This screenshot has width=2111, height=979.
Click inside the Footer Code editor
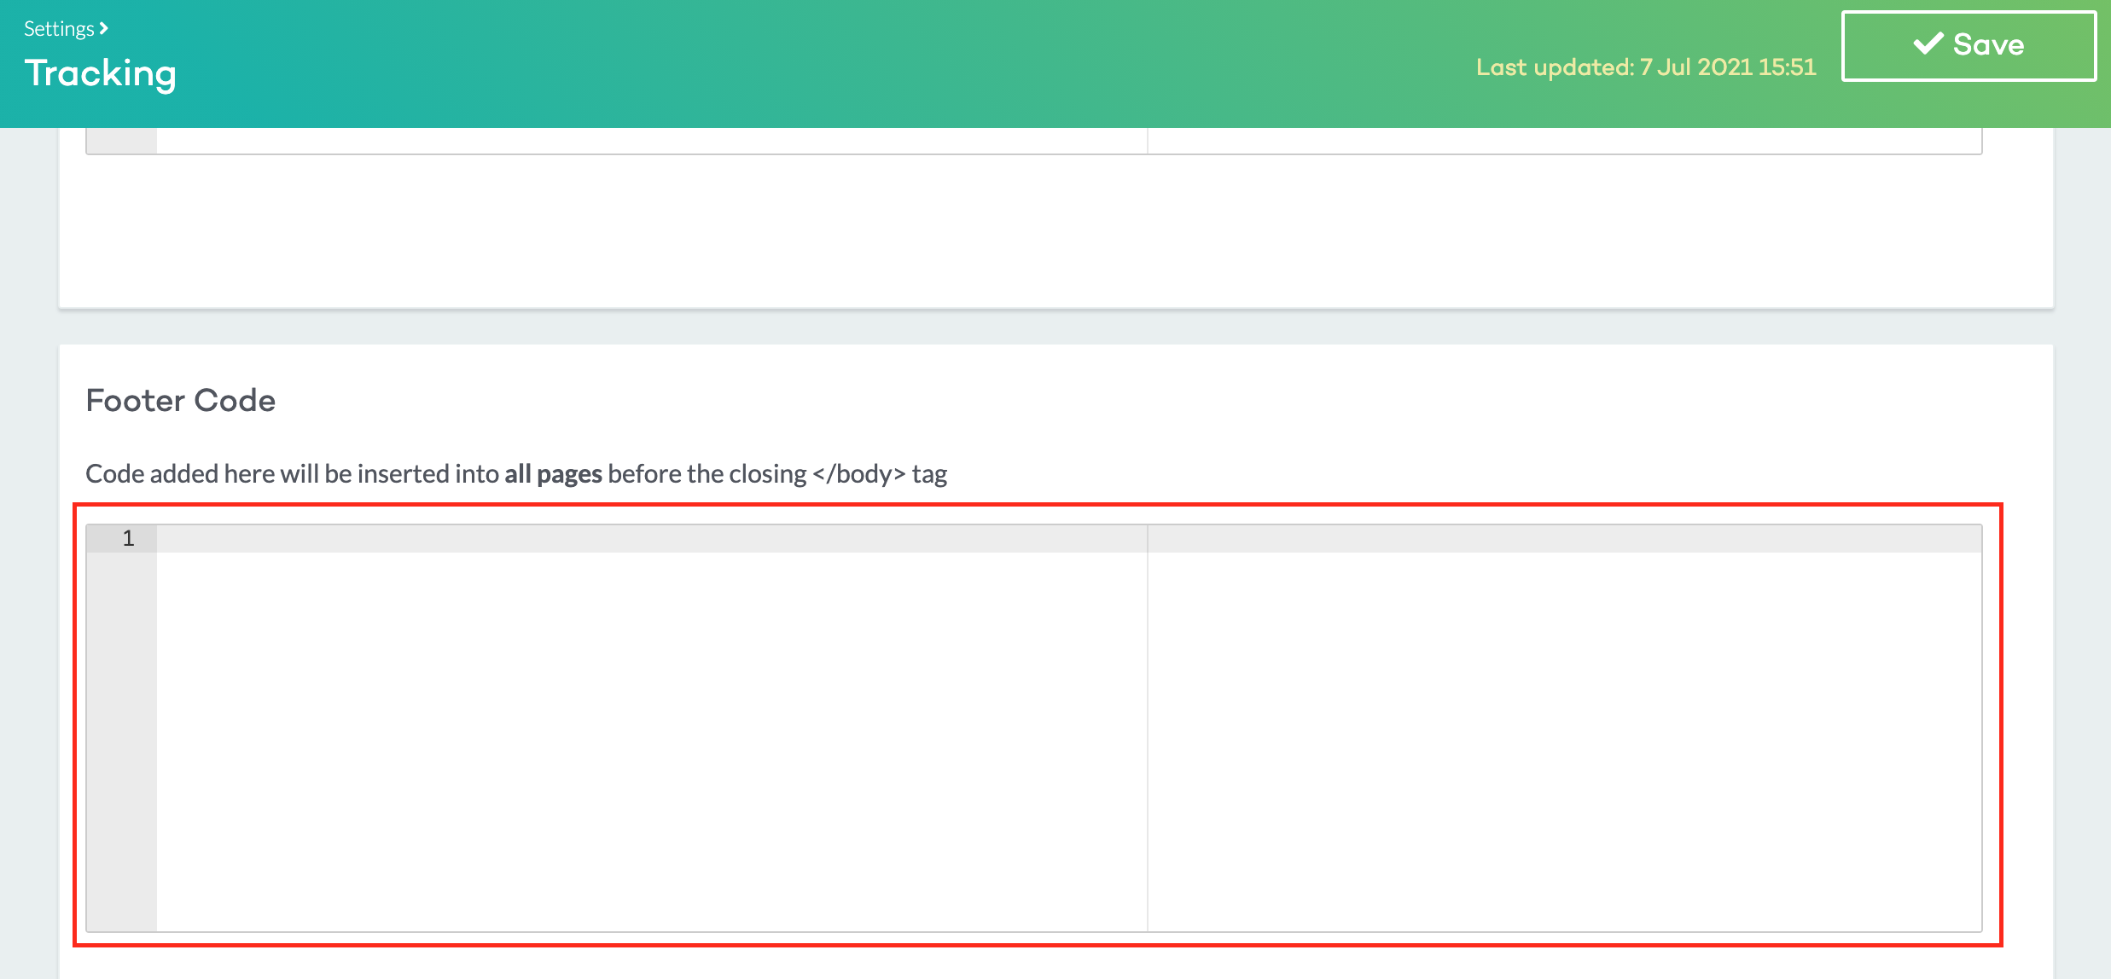[x=1034, y=727]
